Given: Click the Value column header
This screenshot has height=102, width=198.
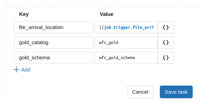Looking at the screenshot, I should [106, 14].
